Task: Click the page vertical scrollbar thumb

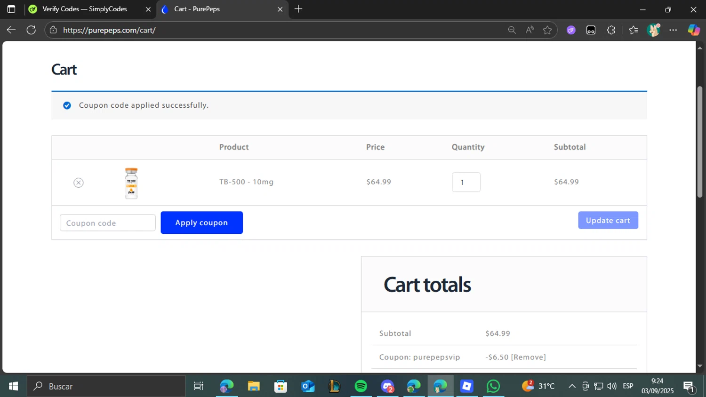Action: pyautogui.click(x=700, y=142)
